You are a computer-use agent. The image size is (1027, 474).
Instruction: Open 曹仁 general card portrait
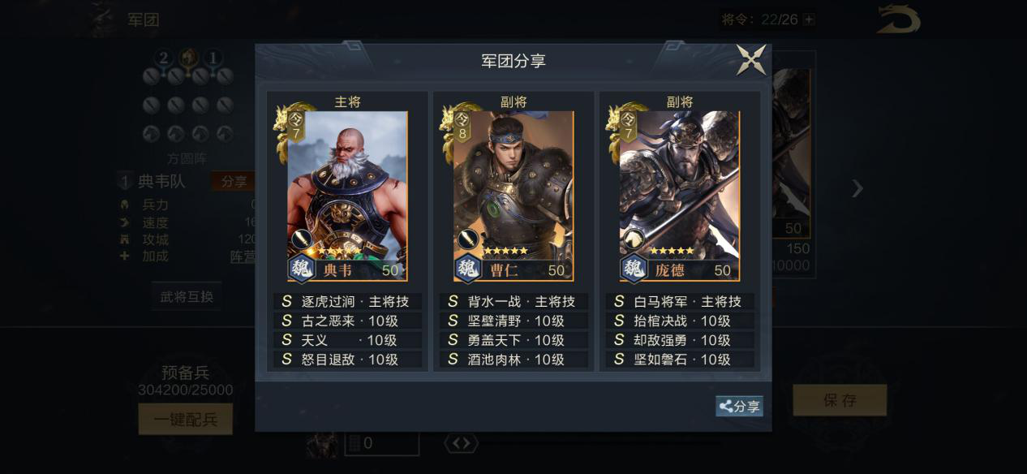513,196
